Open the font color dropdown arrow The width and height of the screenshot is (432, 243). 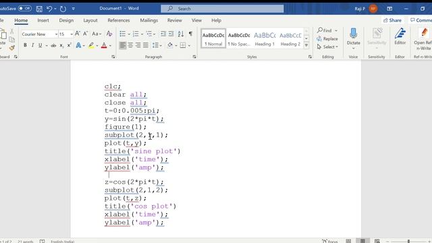110,46
